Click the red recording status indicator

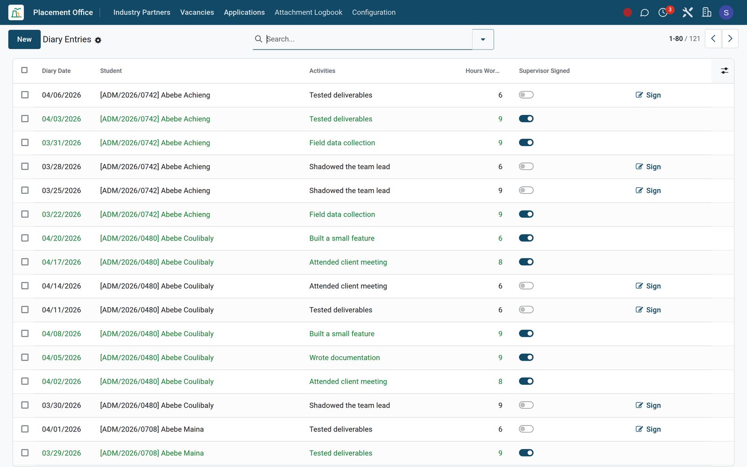(627, 13)
